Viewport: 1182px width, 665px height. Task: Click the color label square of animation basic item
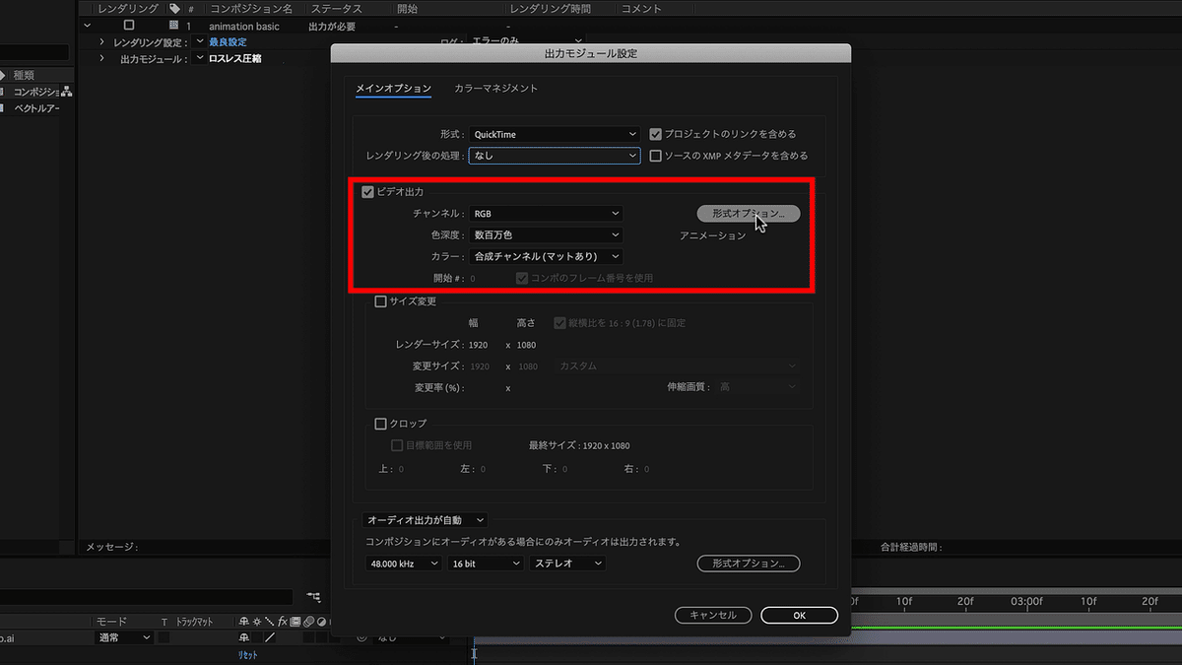coord(174,26)
